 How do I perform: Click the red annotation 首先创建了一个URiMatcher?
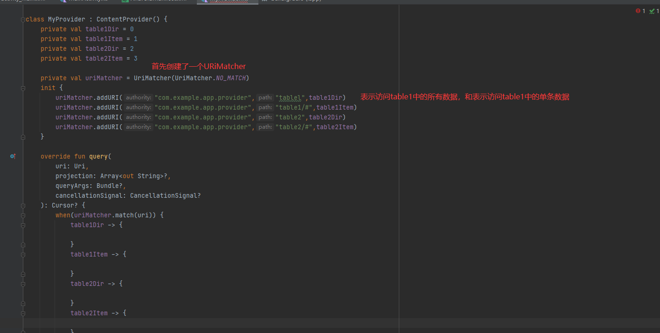[x=199, y=67]
